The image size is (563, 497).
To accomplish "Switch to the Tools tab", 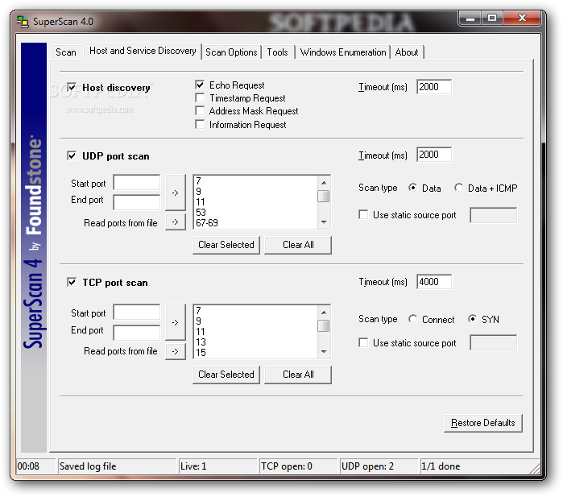I will coord(277,52).
